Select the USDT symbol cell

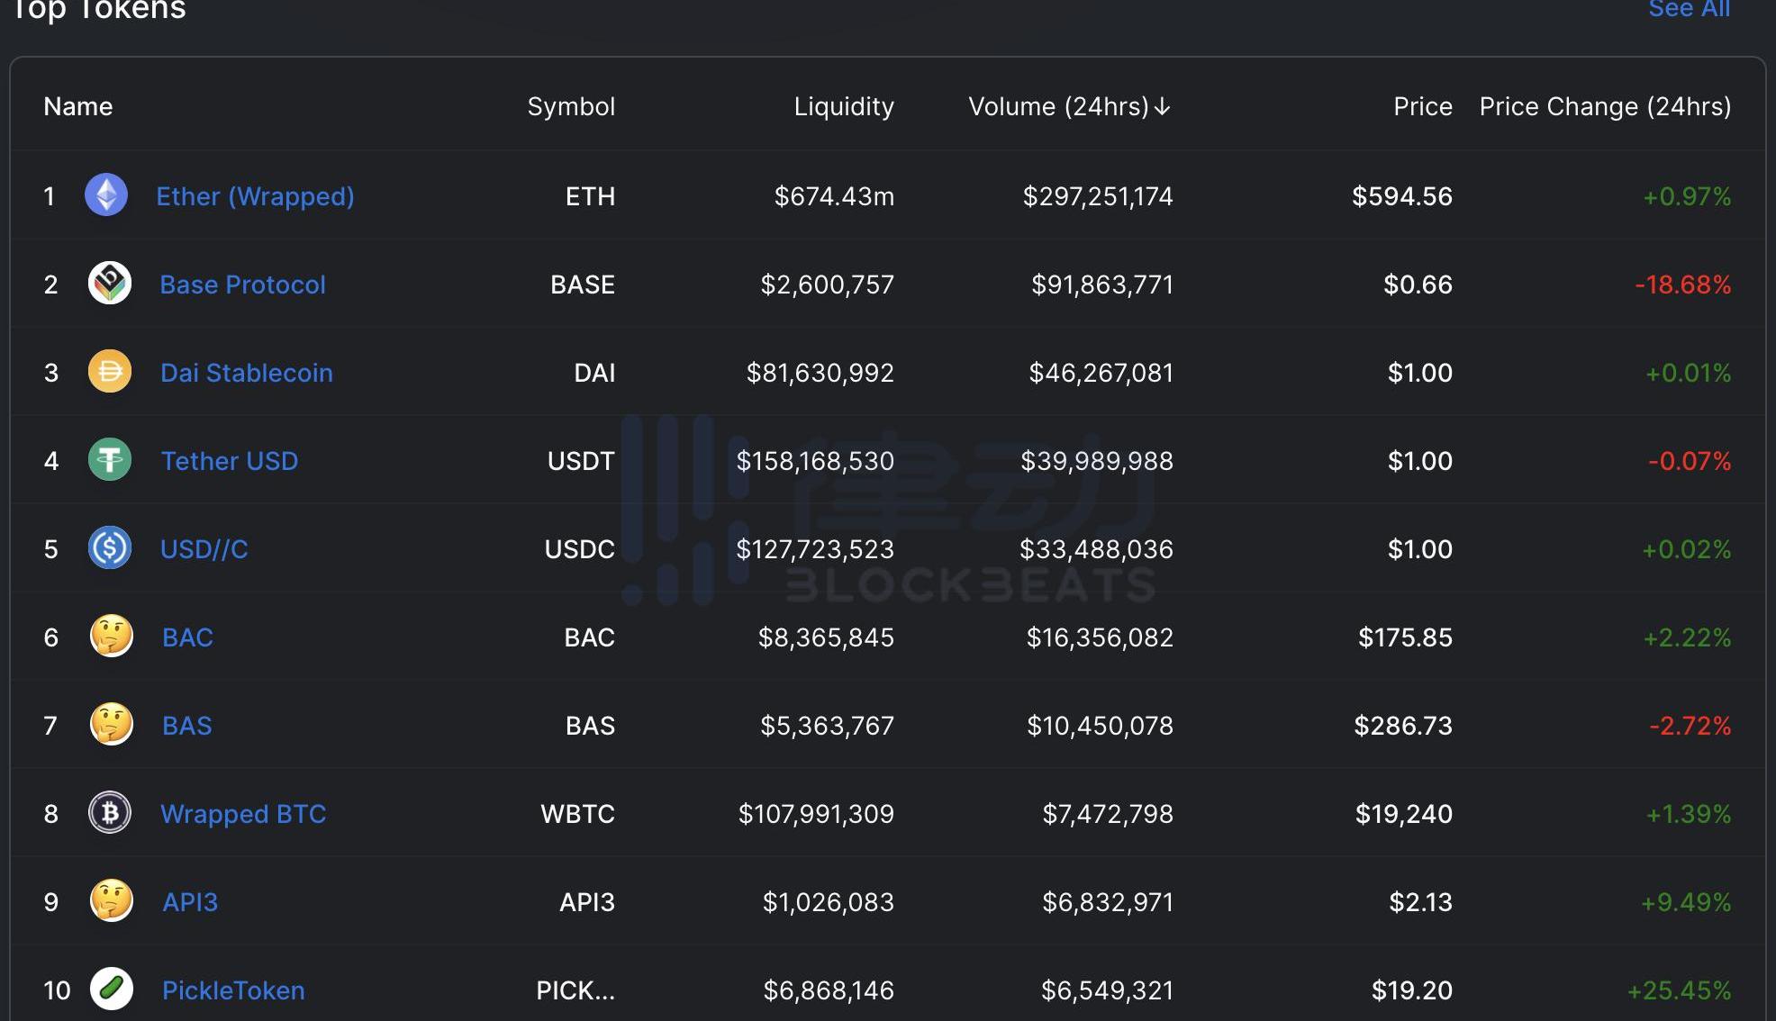coord(581,461)
